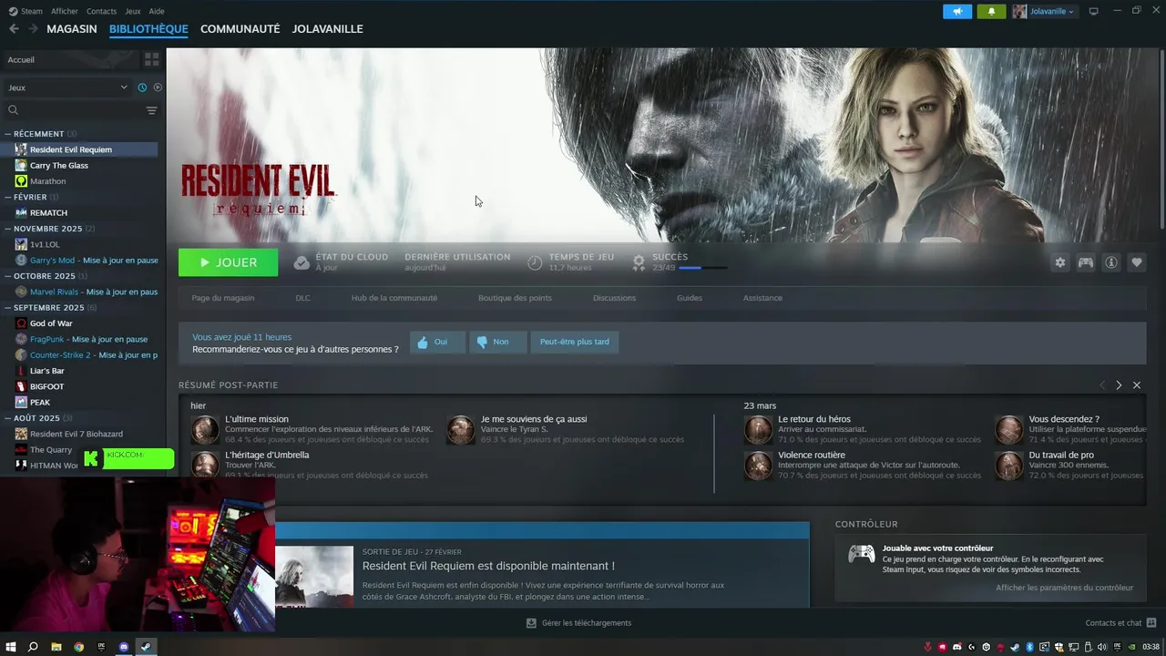Show previous post-game summary page arrow
Viewport: 1166px width, 656px height.
click(1102, 385)
